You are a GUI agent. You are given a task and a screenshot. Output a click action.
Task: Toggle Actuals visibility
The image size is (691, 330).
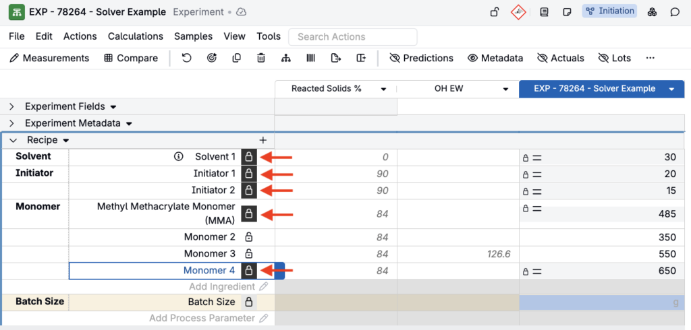coord(561,58)
